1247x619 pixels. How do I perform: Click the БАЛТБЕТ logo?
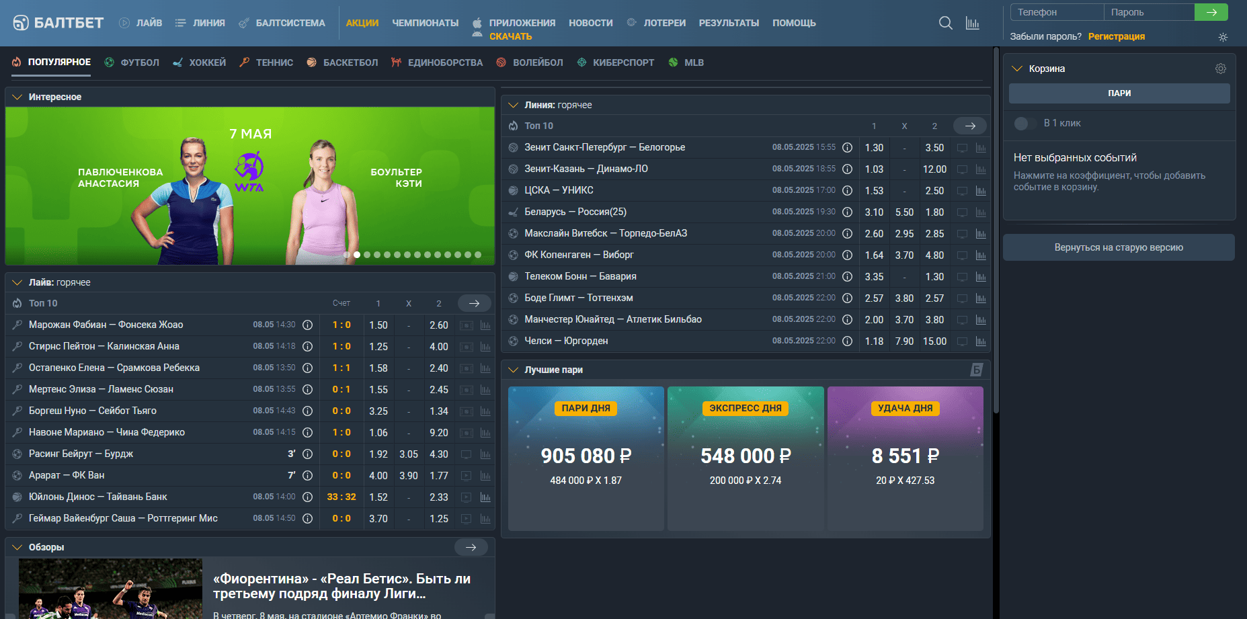pyautogui.click(x=58, y=23)
